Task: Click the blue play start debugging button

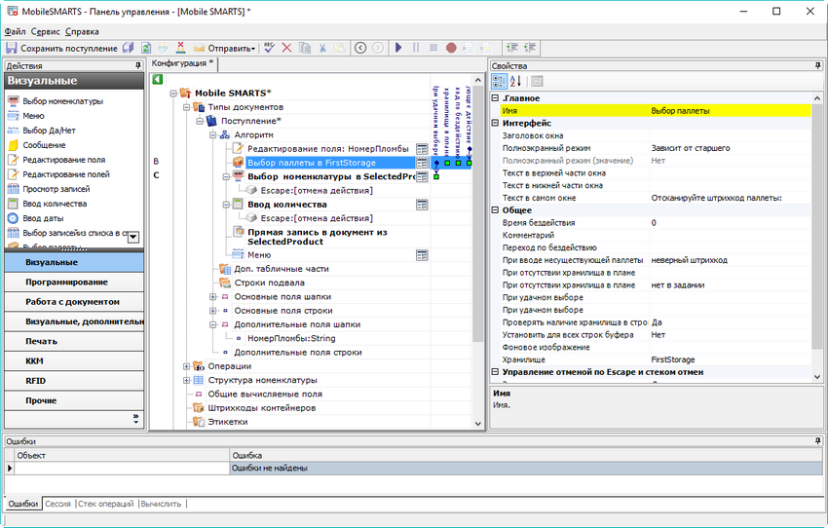Action: click(398, 48)
